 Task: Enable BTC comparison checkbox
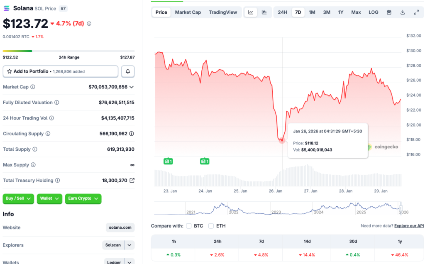point(189,226)
